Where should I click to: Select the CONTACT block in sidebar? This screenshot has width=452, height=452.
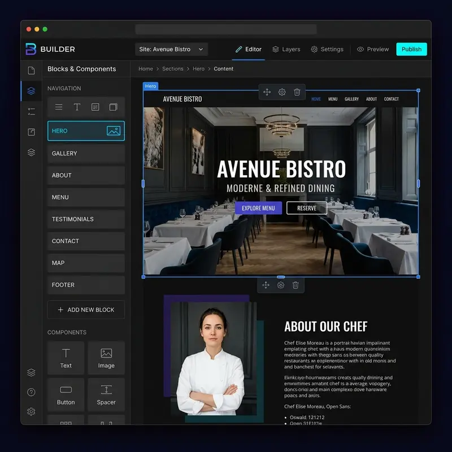[x=86, y=241]
